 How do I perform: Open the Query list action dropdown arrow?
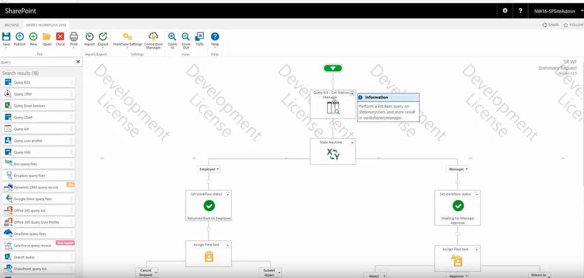click(352, 93)
